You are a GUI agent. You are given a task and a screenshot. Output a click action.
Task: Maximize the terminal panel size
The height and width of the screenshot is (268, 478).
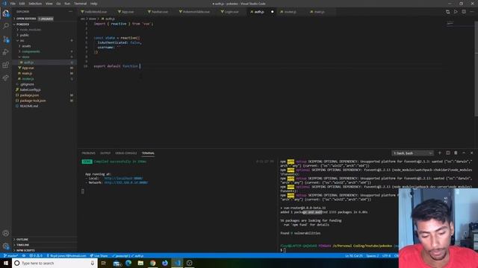point(464,153)
